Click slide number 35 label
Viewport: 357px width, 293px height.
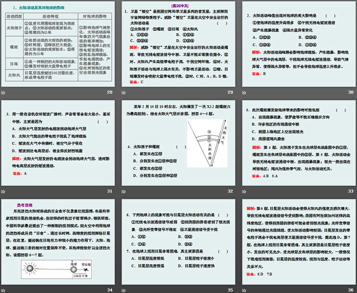coord(230,290)
